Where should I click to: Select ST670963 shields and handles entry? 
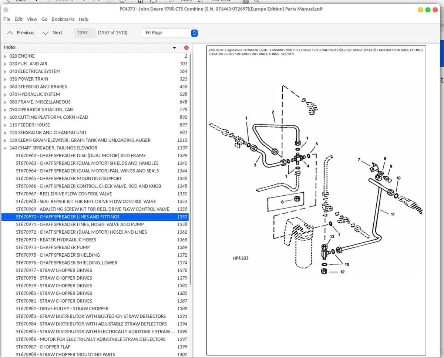pos(95,163)
